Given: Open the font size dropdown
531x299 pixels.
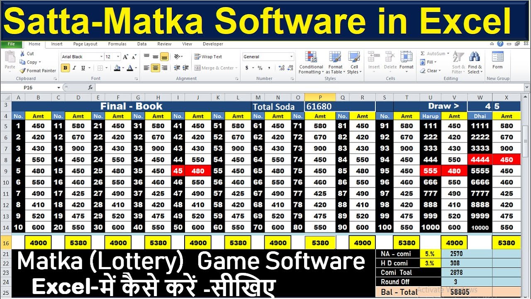Looking at the screenshot, I should click(118, 57).
